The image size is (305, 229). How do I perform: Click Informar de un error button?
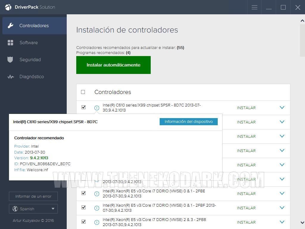pyautogui.click(x=33, y=196)
